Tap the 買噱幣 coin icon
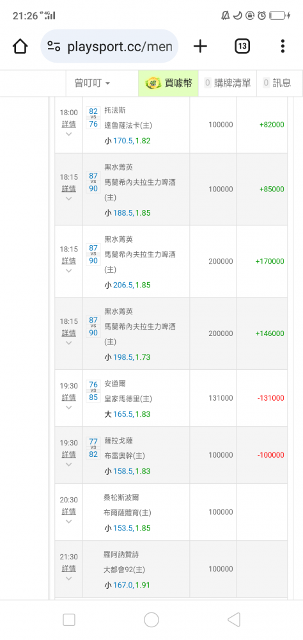The width and height of the screenshot is (303, 640). click(153, 83)
